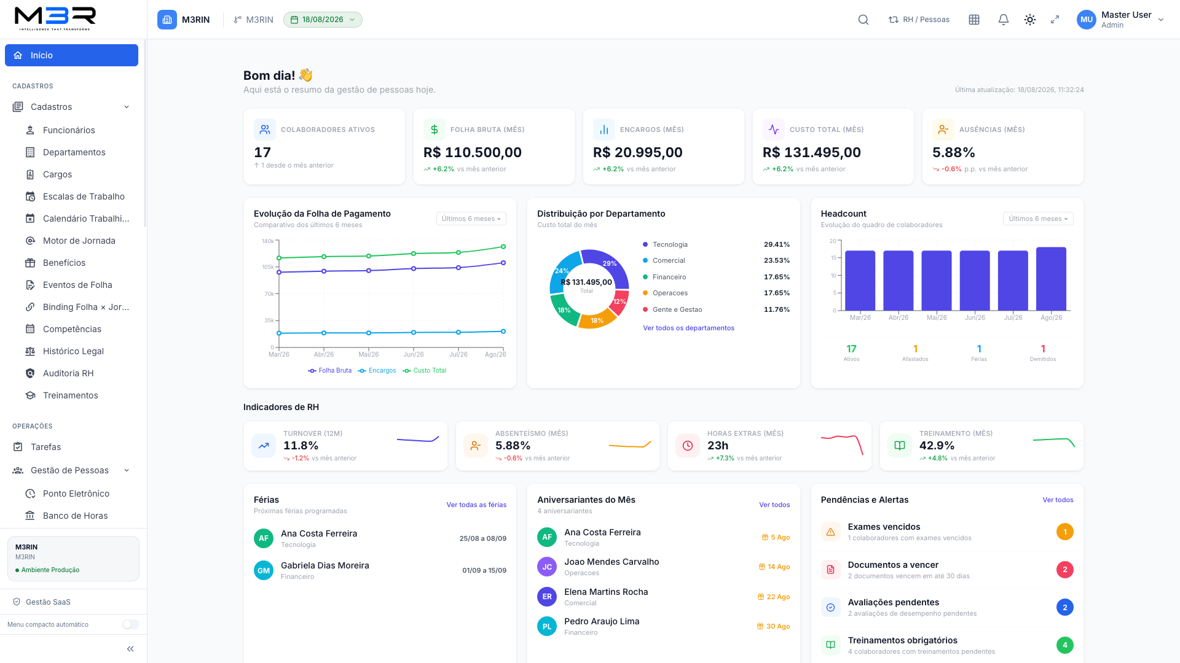Toggle Menu compacto automático switch

click(130, 624)
